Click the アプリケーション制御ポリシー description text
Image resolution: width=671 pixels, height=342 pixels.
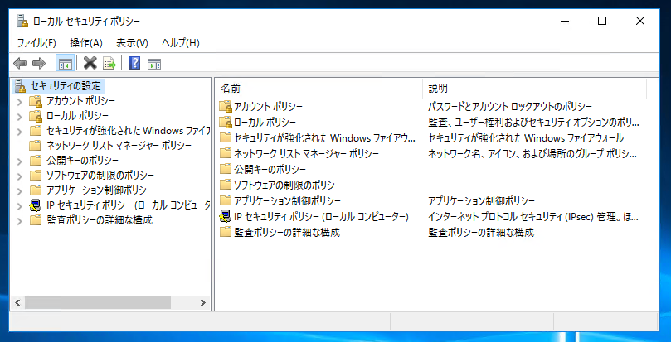(481, 200)
